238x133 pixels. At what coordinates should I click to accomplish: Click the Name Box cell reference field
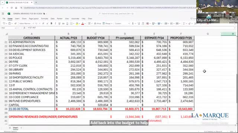click(x=9, y=28)
